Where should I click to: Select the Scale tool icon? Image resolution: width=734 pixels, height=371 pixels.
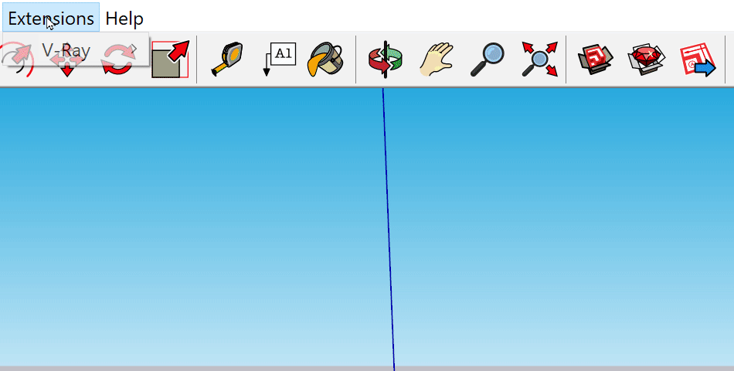tap(171, 59)
